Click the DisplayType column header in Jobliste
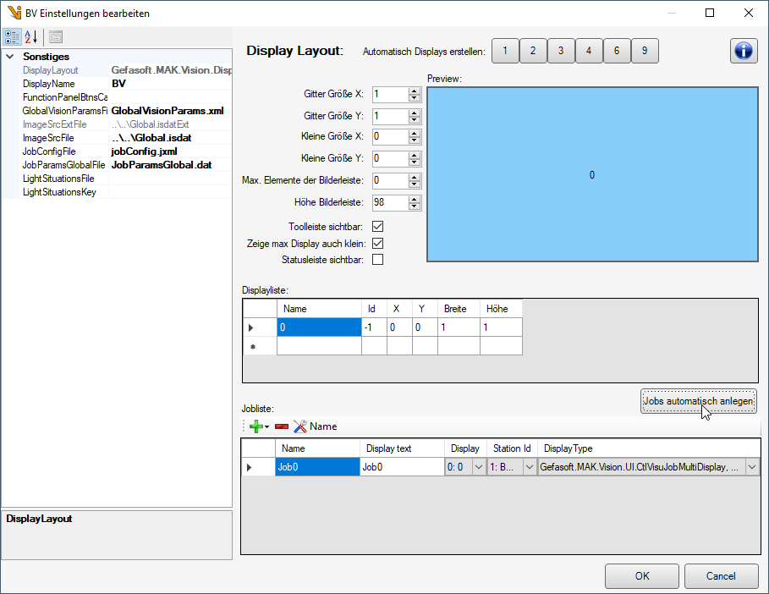 648,448
